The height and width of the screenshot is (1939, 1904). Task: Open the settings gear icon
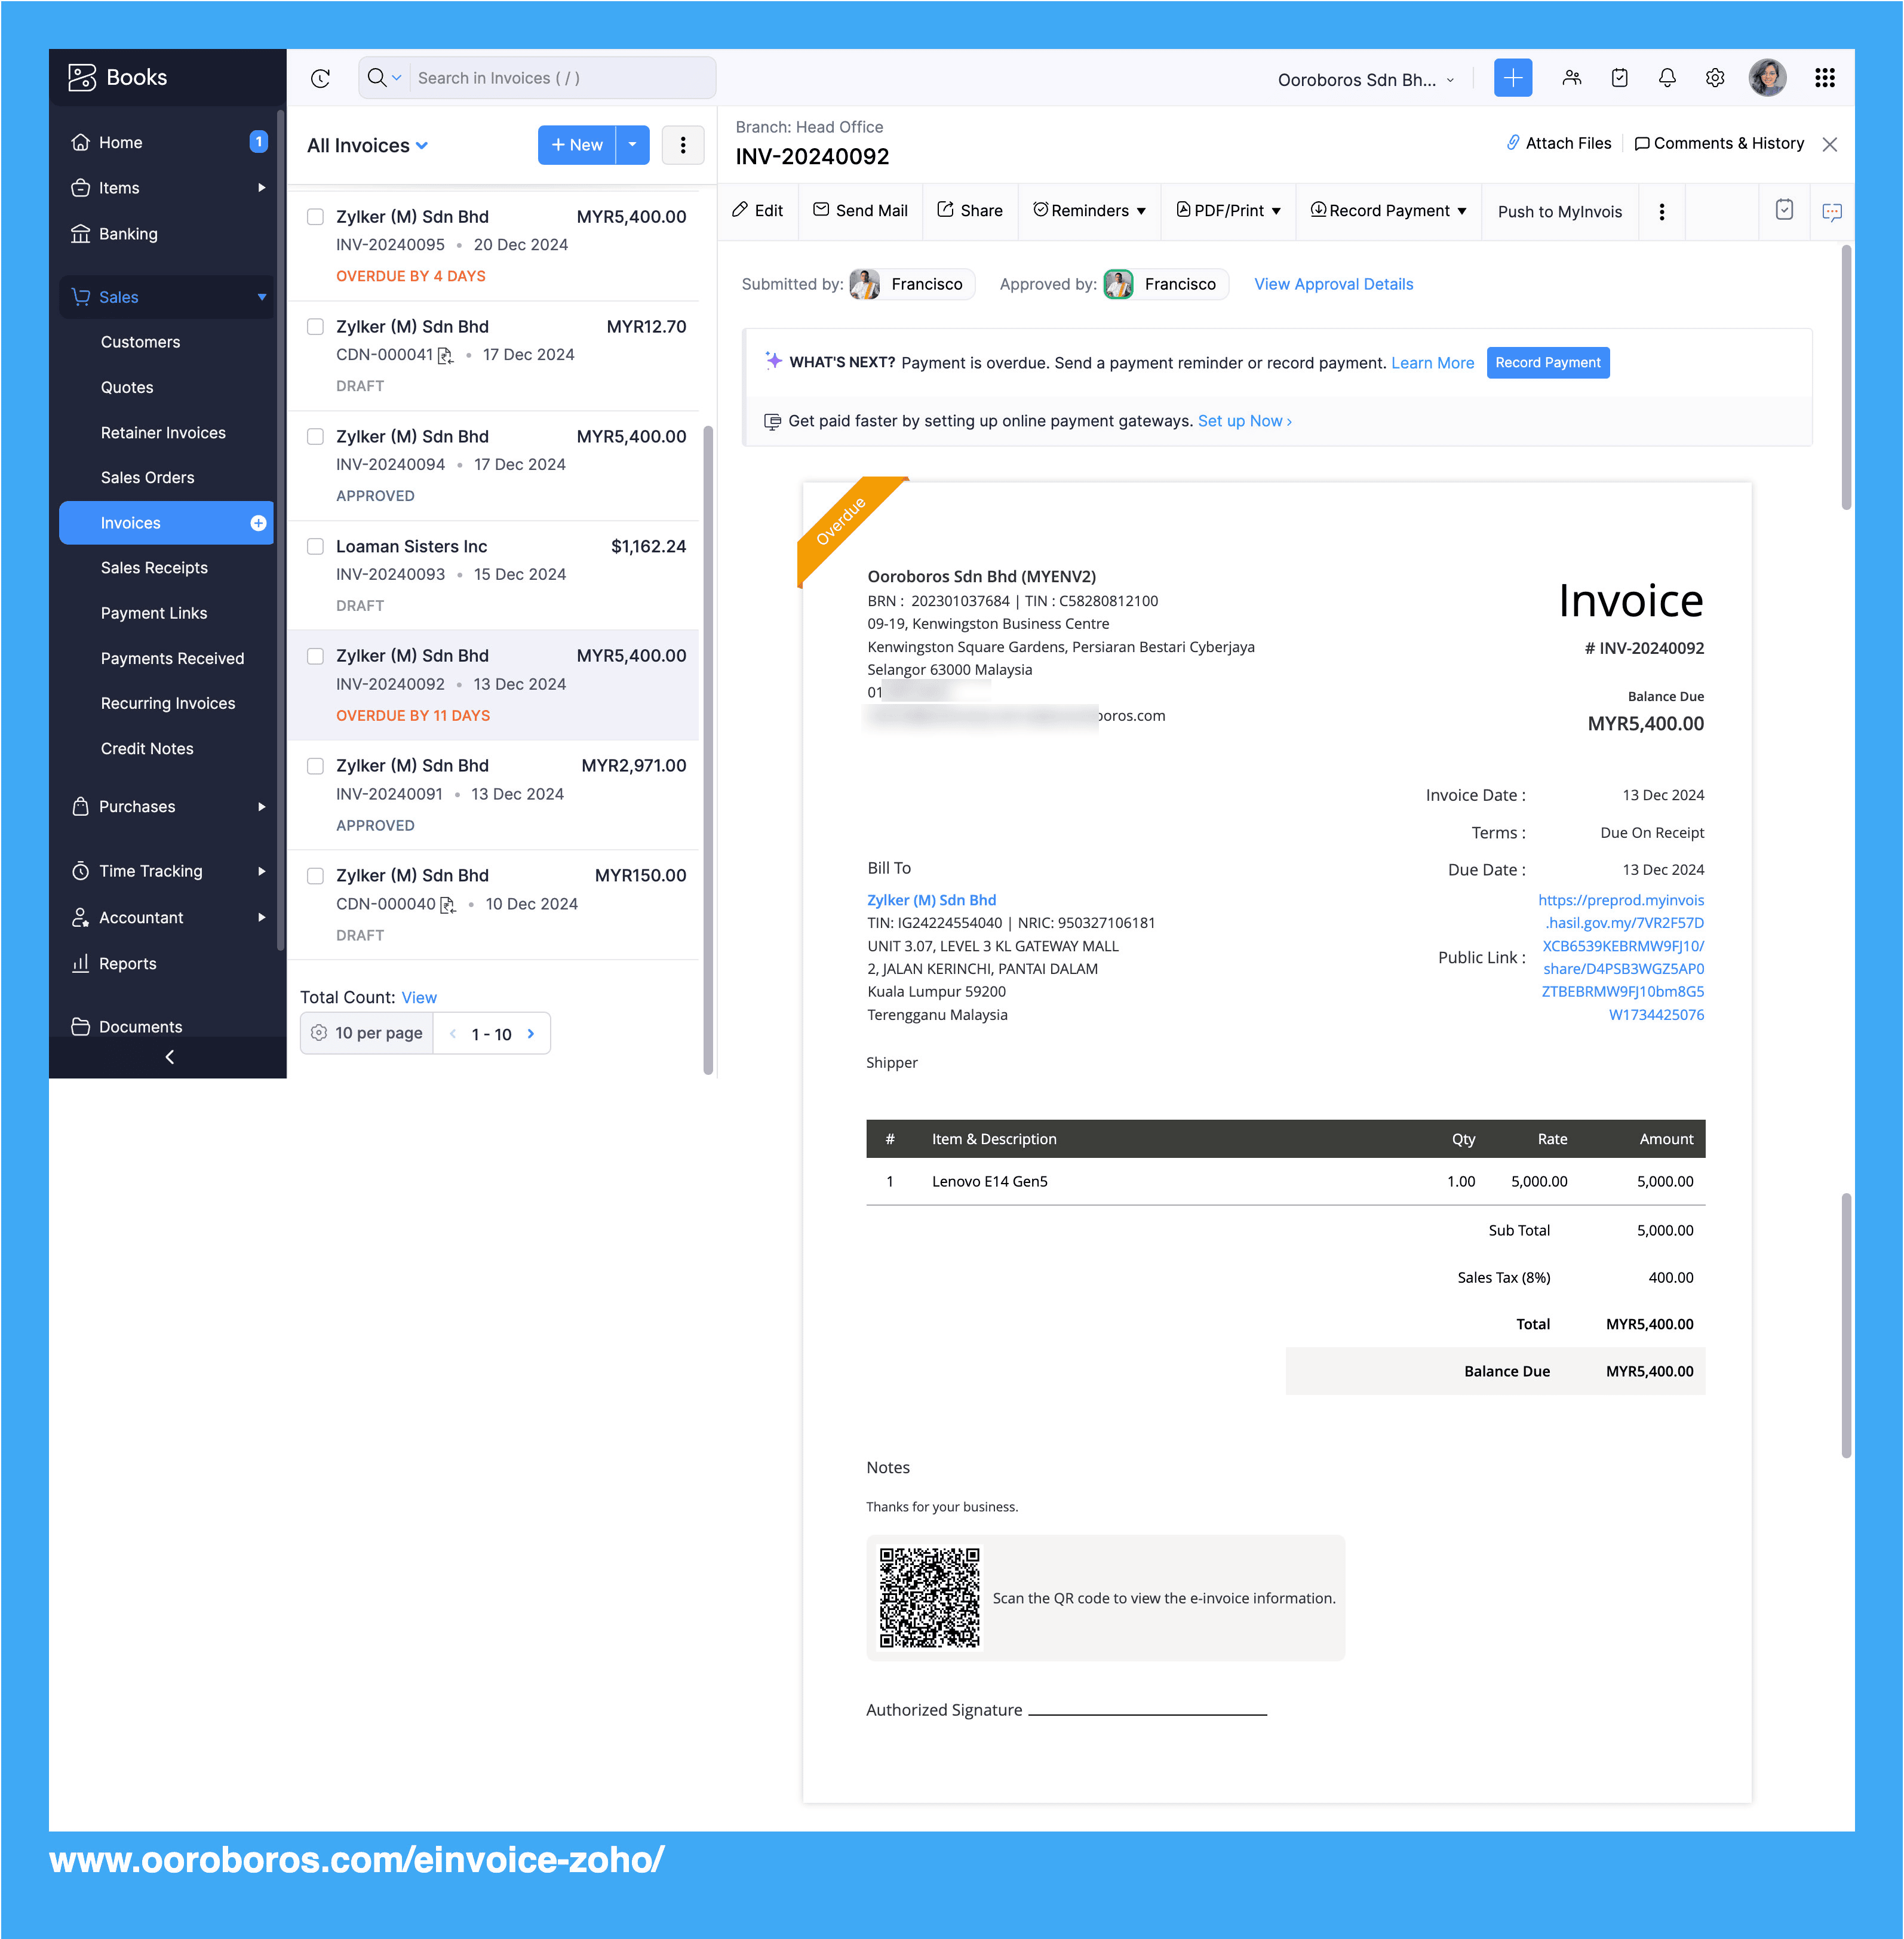(x=1715, y=78)
